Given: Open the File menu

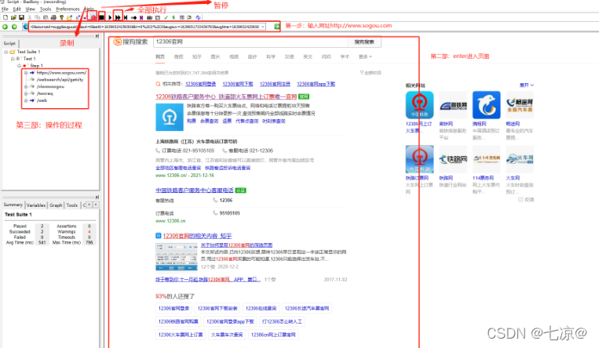Looking at the screenshot, I should 5,9.
